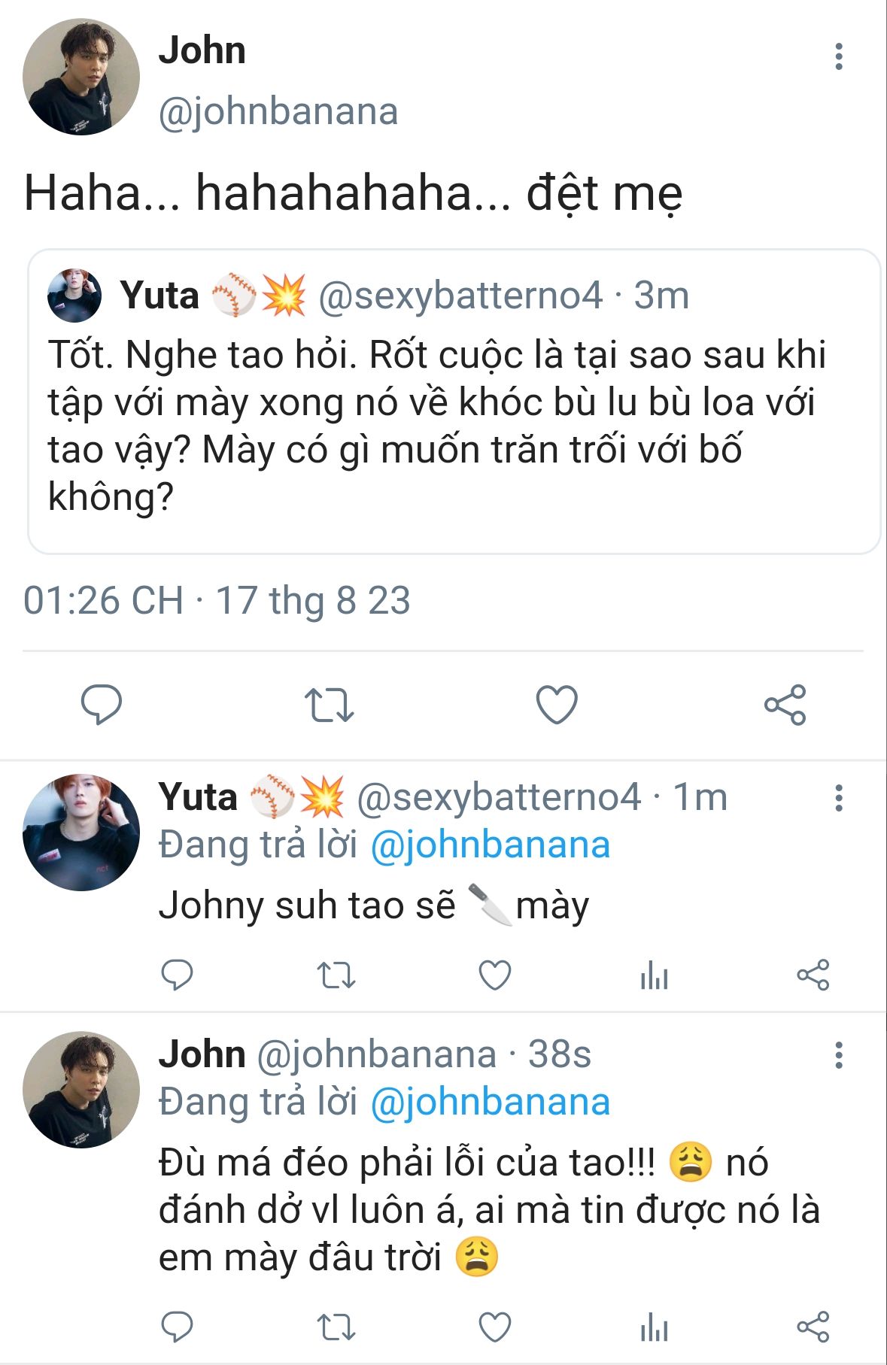The image size is (887, 1365).
Task: Reply to John's main tweet
Action: [x=102, y=705]
